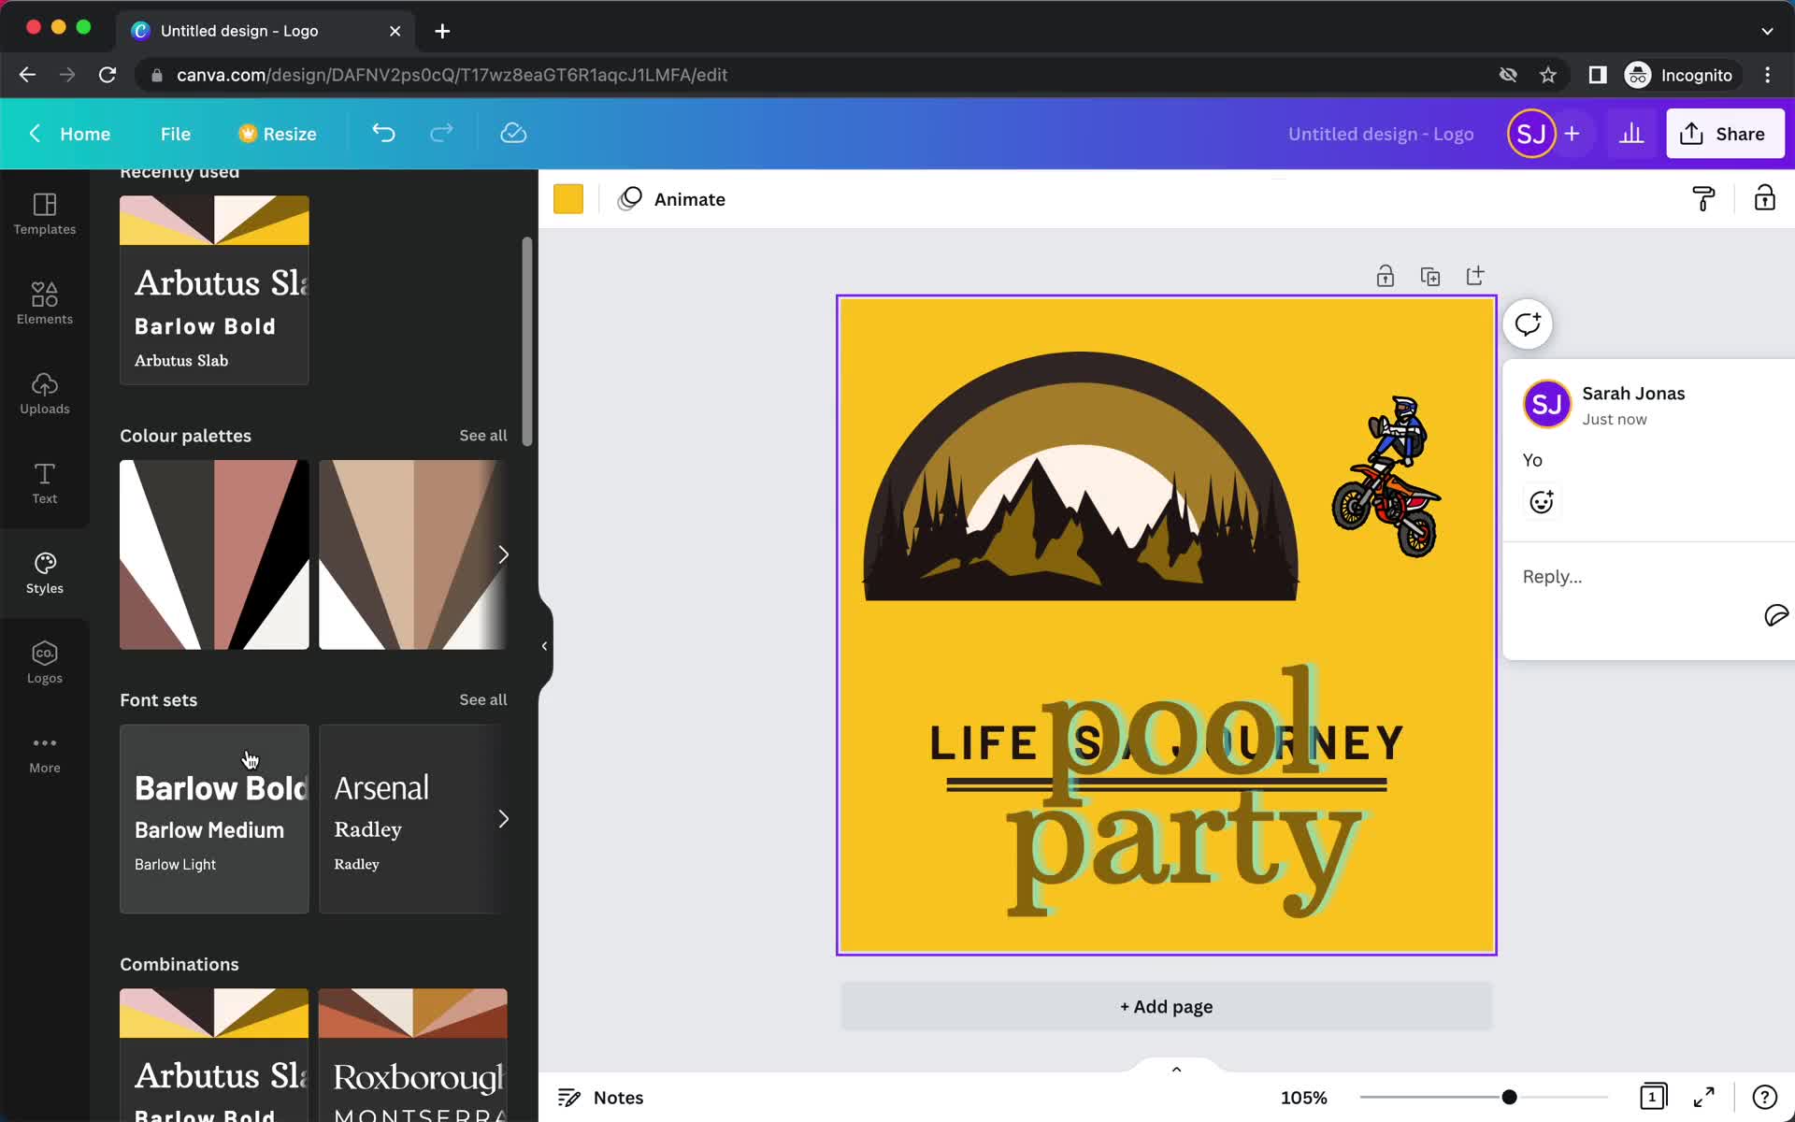Open the Uploads panel
1795x1122 pixels.
click(x=43, y=392)
